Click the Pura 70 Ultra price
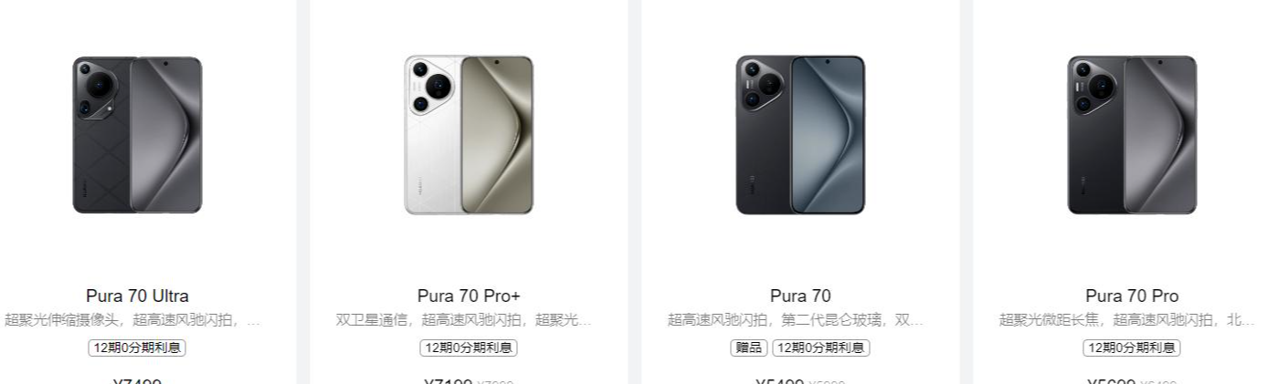This screenshot has width=1267, height=384. 137,380
